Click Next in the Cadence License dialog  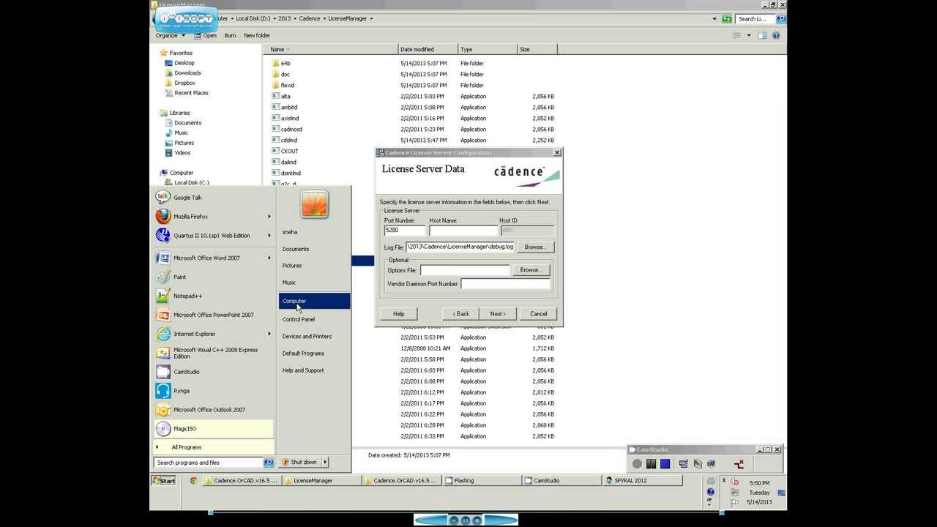point(498,313)
